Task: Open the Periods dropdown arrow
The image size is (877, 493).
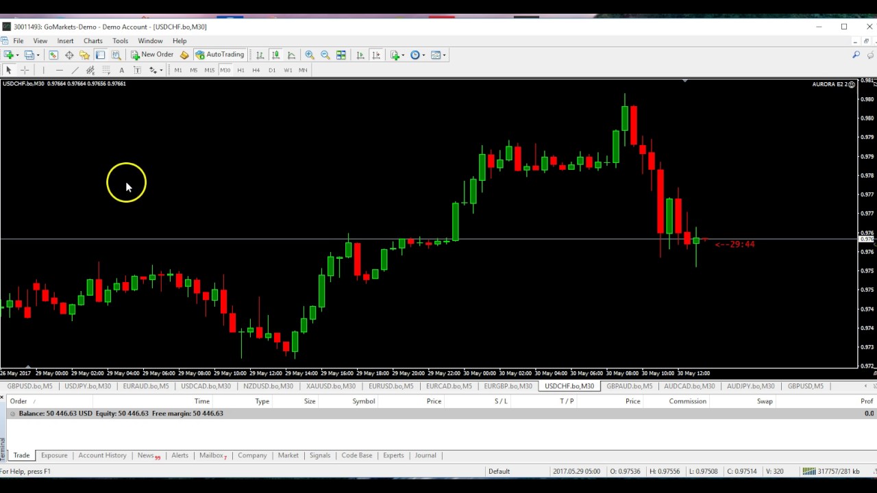Action: (423, 55)
